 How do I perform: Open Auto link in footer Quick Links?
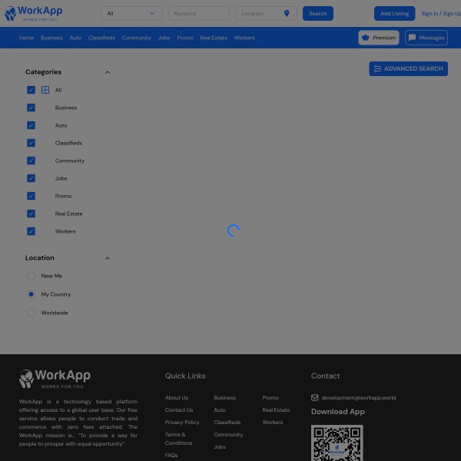[x=220, y=410]
